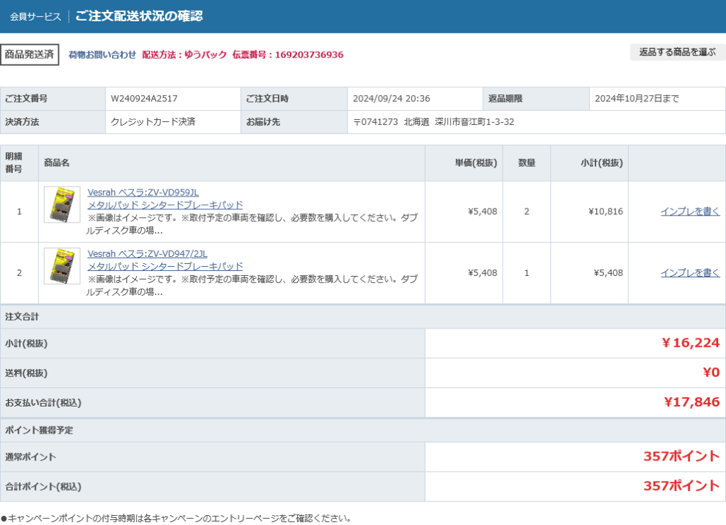
Task: Write a review (インプレを書く) for item 1
Action: [x=690, y=211]
